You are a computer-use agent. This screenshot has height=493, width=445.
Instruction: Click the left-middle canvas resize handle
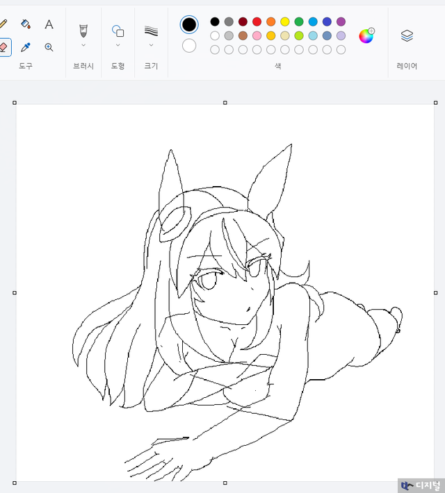point(15,293)
